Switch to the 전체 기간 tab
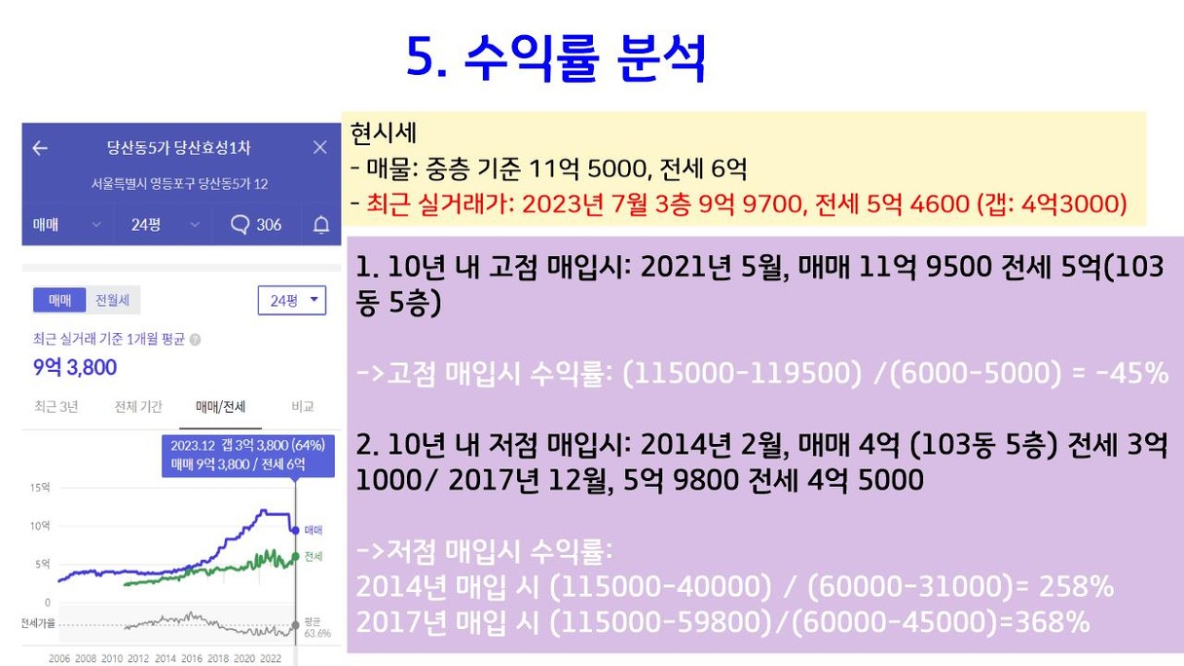The height and width of the screenshot is (666, 1184). (138, 407)
